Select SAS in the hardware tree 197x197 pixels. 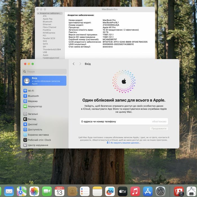pos(45,41)
